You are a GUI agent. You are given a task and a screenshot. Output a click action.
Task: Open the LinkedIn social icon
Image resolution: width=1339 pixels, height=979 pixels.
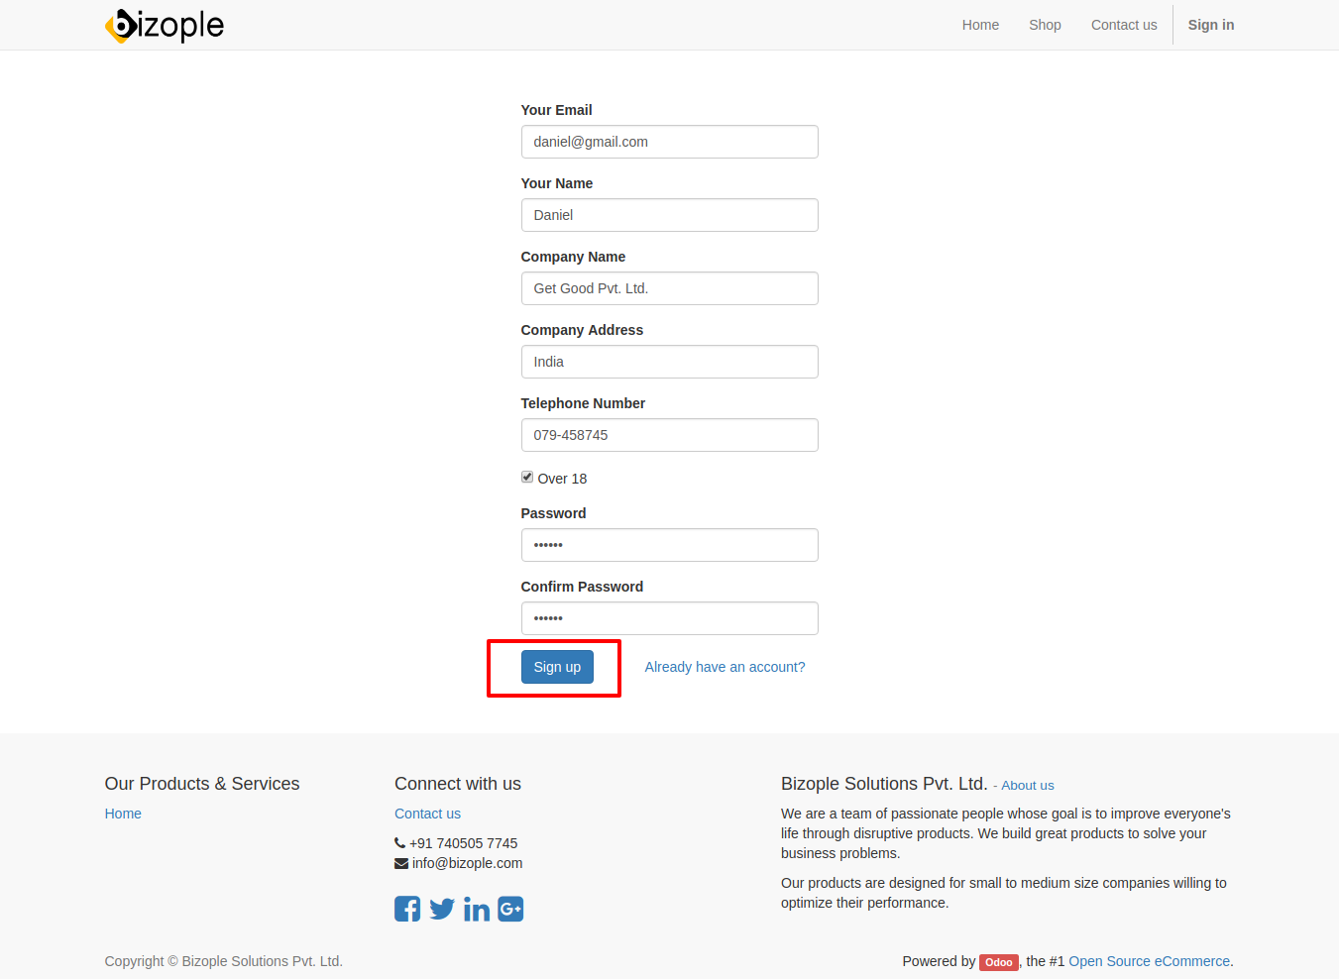tap(477, 909)
